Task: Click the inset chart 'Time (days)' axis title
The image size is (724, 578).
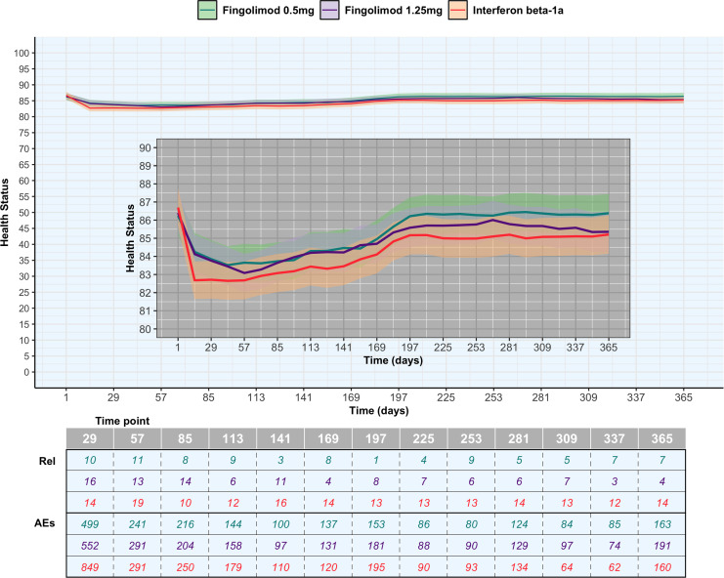Action: click(393, 360)
